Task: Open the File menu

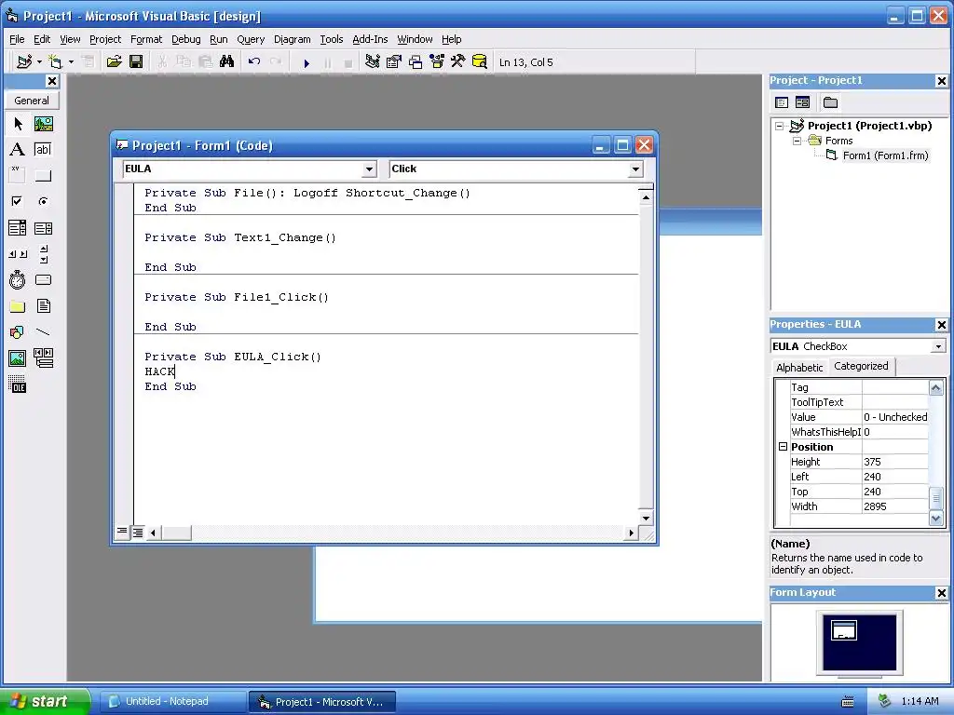Action: point(17,39)
